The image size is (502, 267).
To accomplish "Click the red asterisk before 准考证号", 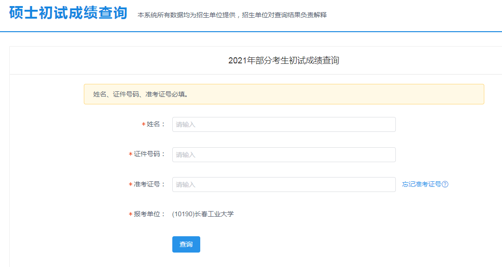I will [x=130, y=185].
